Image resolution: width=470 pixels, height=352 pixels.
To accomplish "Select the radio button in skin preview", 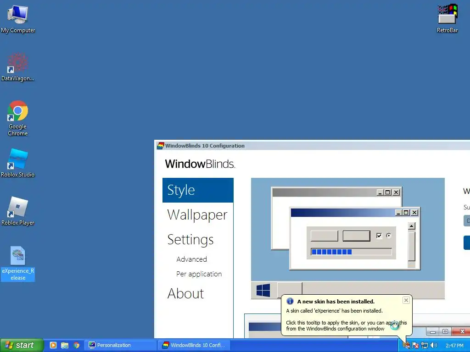I will 389,236.
